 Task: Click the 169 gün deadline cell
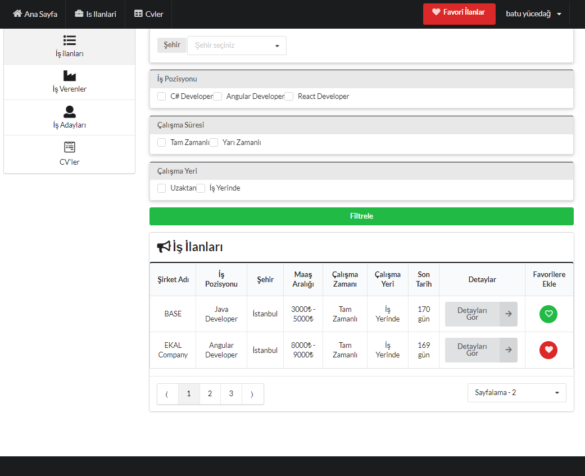424,350
